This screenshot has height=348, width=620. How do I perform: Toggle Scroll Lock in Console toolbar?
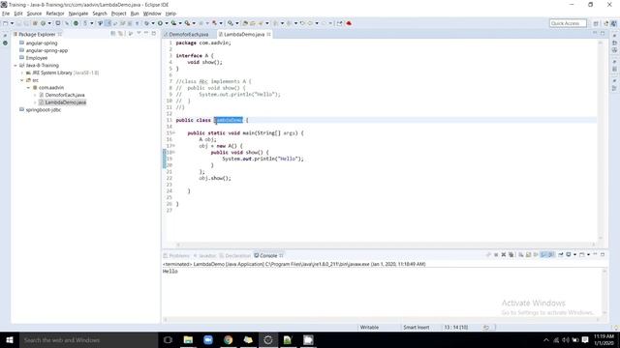528,255
